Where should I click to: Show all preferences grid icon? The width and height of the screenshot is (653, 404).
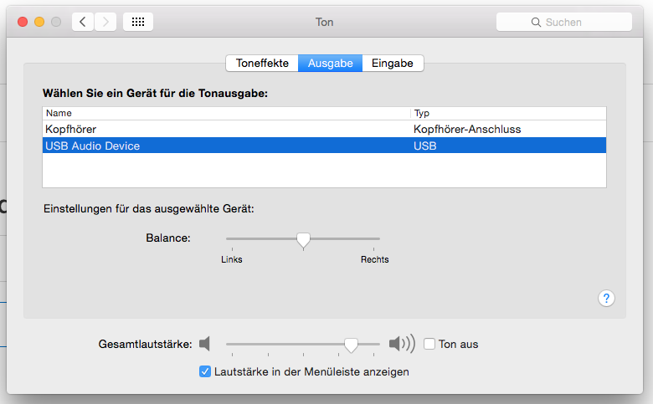(138, 22)
